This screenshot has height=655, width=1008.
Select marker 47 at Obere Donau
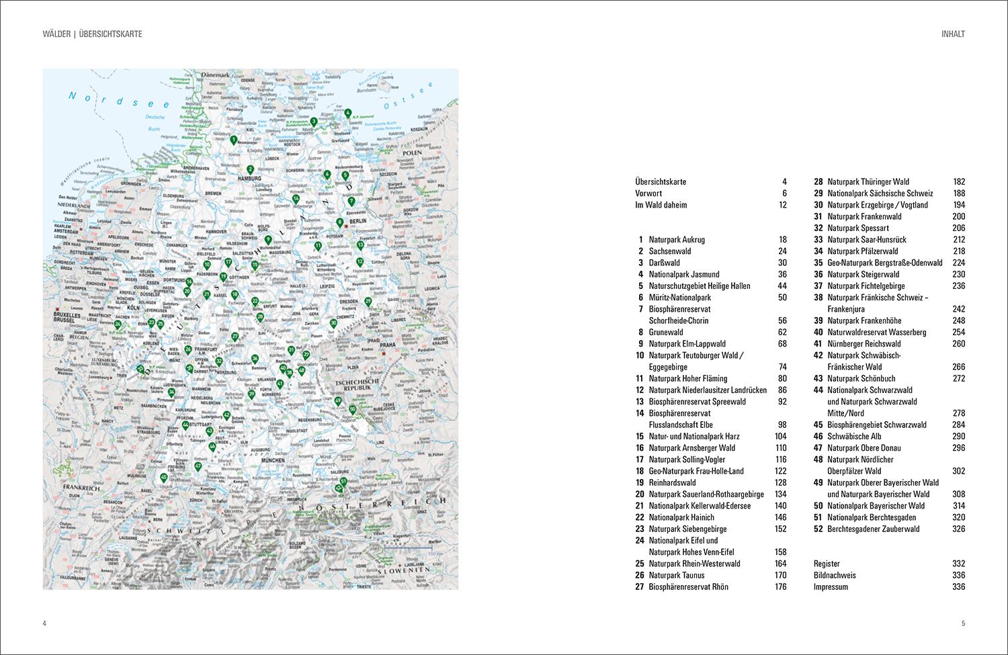point(198,466)
